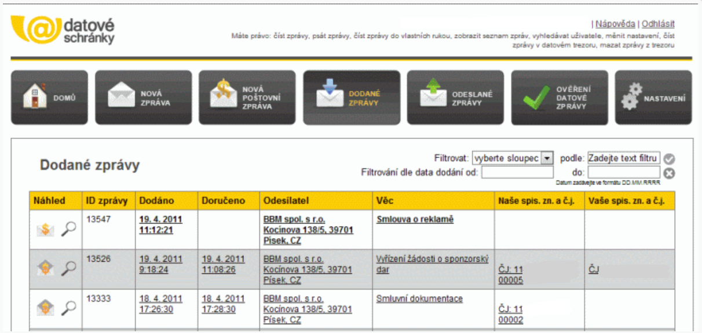Open Smlouva o reklamě message
The height and width of the screenshot is (333, 702).
click(415, 219)
